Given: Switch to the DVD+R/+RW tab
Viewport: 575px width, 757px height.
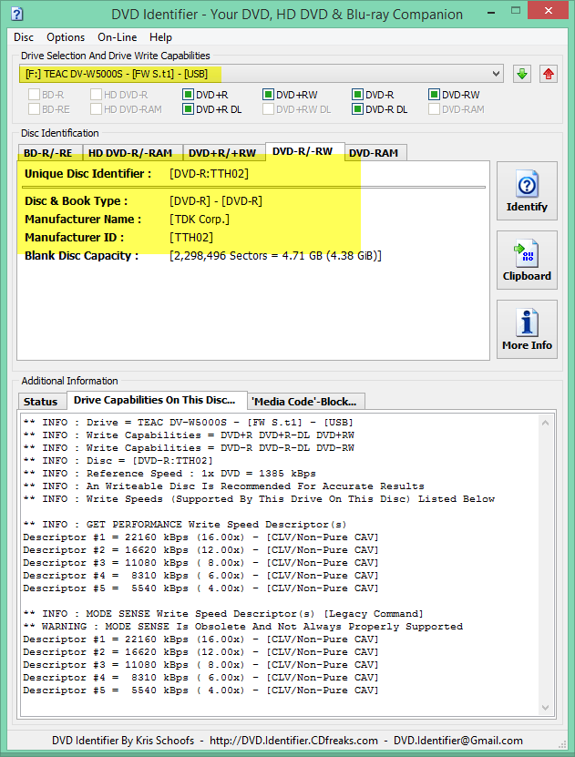Looking at the screenshot, I should [222, 152].
